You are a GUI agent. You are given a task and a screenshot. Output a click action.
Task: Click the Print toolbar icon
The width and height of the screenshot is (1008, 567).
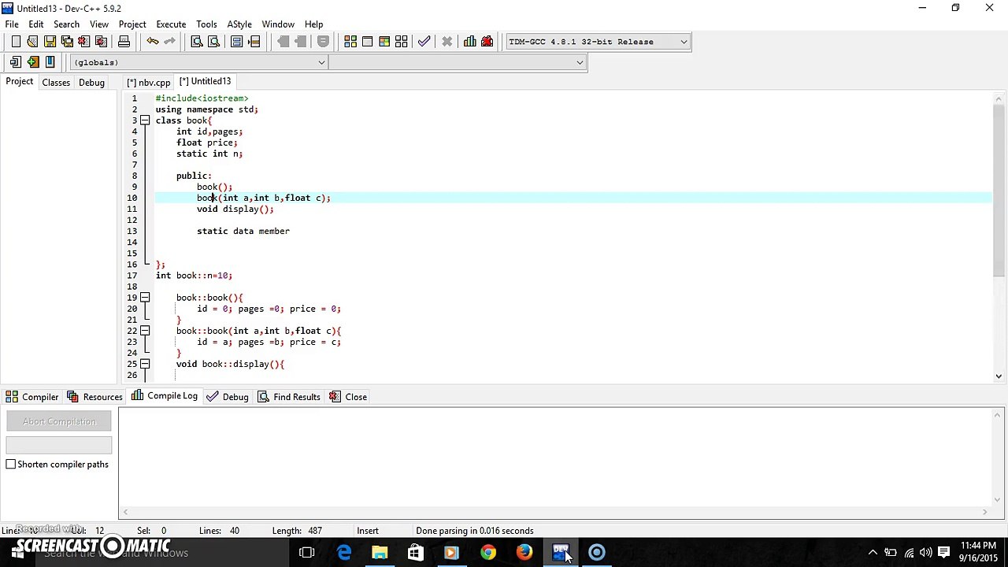(x=124, y=41)
